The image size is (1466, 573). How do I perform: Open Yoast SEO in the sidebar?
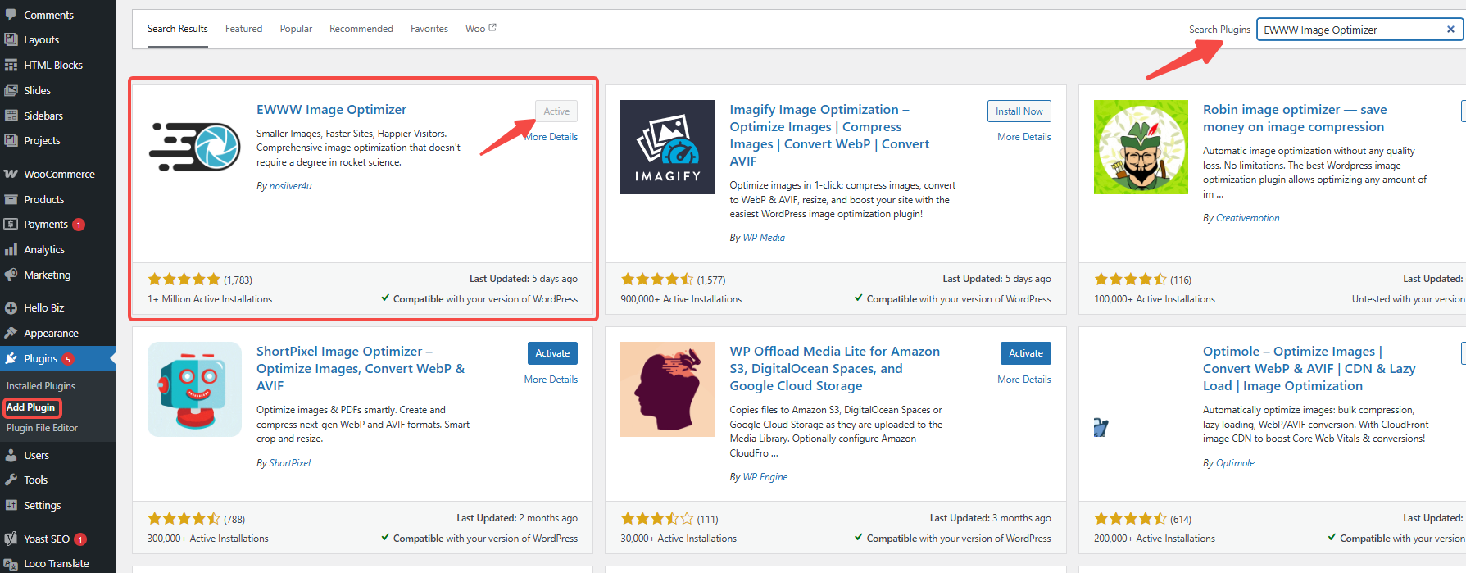pyautogui.click(x=47, y=539)
